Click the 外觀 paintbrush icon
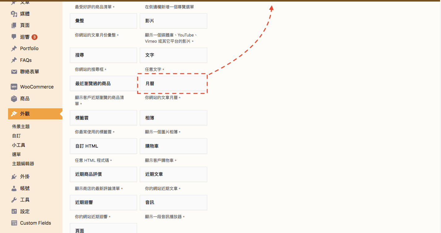Screen dimensions: 441x233 tap(14, 114)
